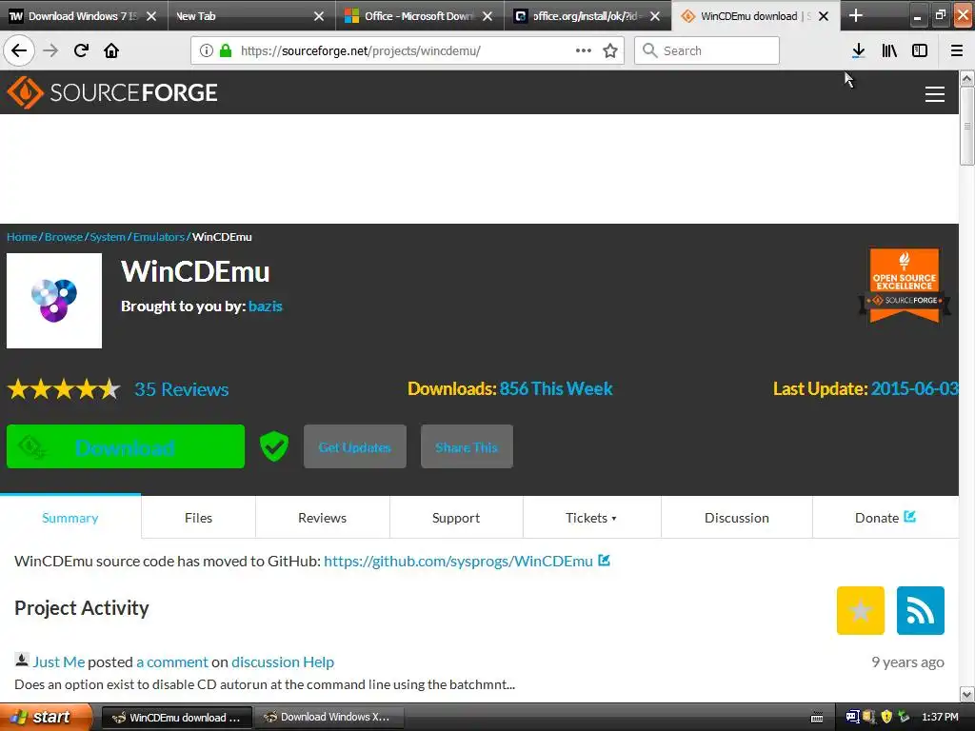Click external link icon after GitHub URL
The height and width of the screenshot is (731, 975).
[x=604, y=560]
